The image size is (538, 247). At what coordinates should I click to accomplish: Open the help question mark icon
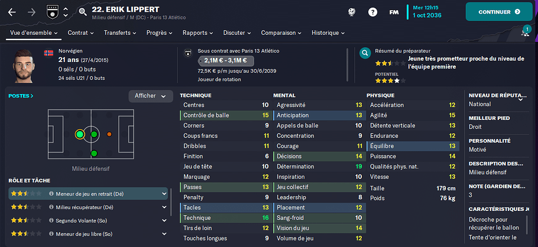tap(372, 12)
